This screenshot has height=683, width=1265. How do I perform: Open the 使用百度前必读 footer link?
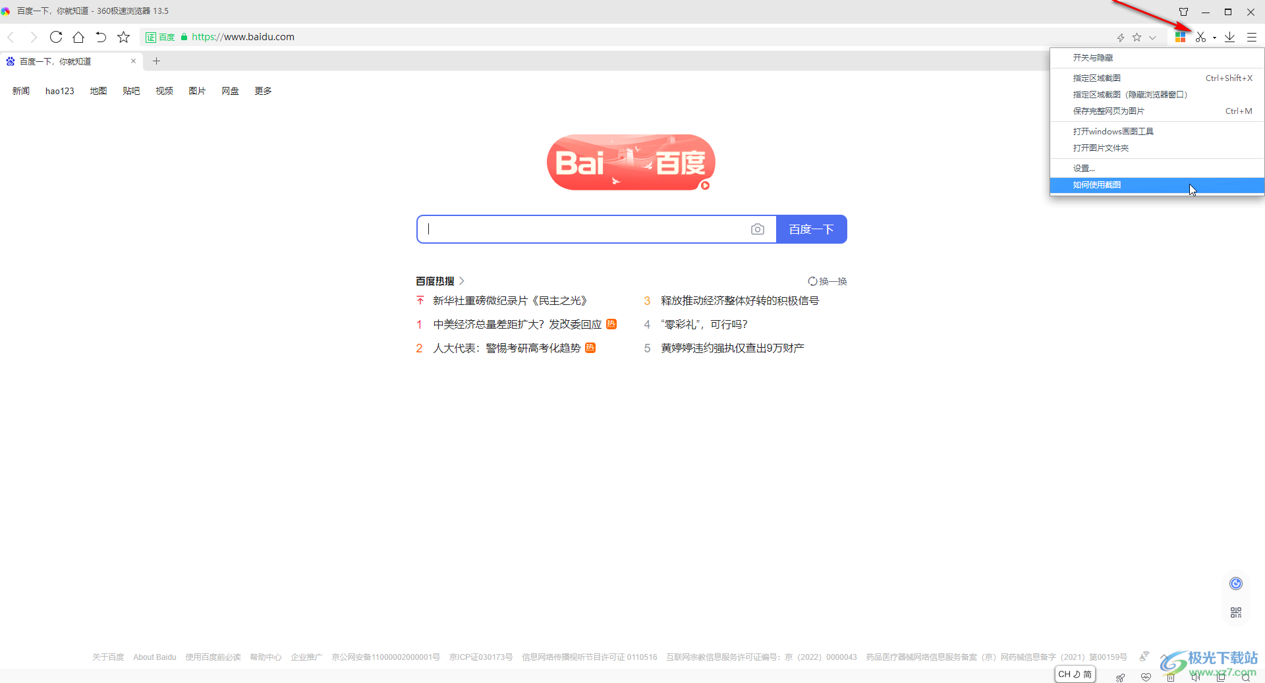click(x=213, y=657)
